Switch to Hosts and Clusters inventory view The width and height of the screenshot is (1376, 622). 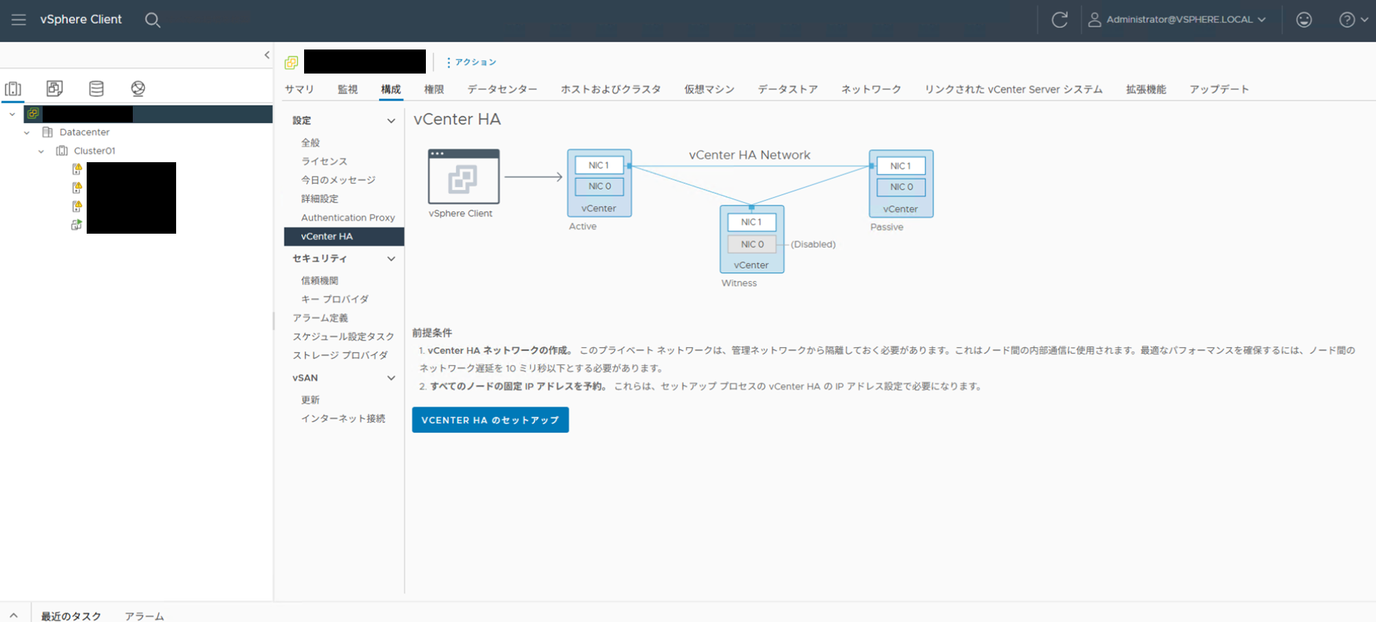[x=13, y=89]
